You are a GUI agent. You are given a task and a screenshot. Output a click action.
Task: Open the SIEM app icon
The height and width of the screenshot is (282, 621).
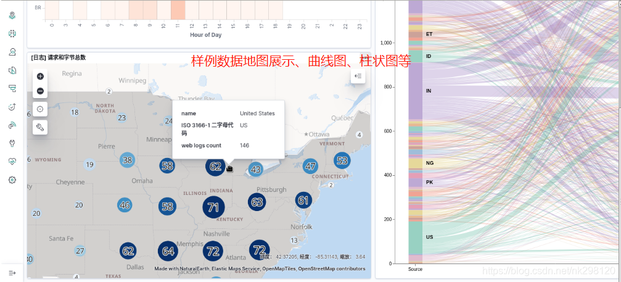[x=12, y=125]
